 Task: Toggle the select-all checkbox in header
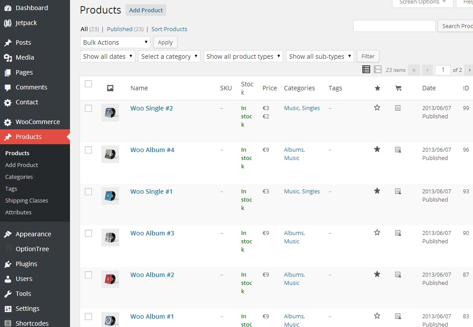88,84
